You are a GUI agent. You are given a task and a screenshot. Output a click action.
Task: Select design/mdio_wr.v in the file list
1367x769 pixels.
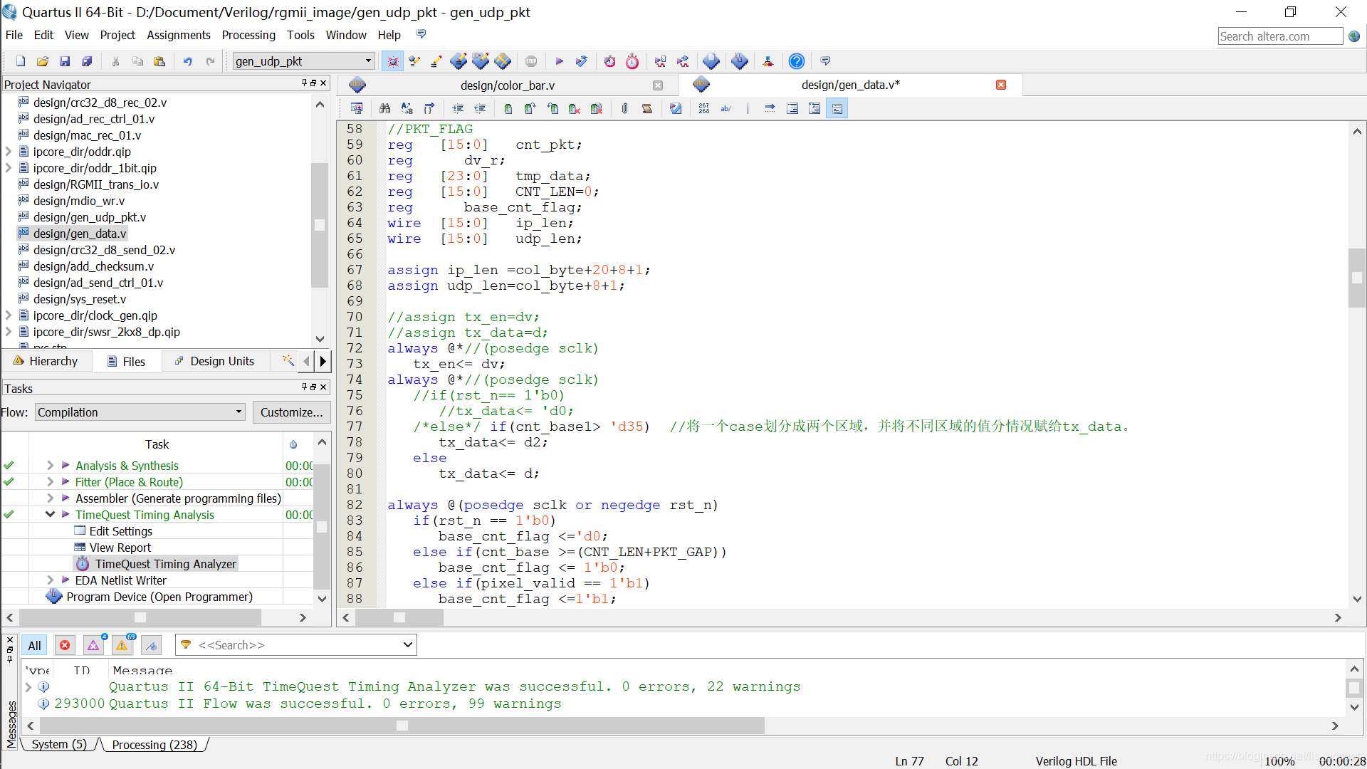tap(78, 201)
